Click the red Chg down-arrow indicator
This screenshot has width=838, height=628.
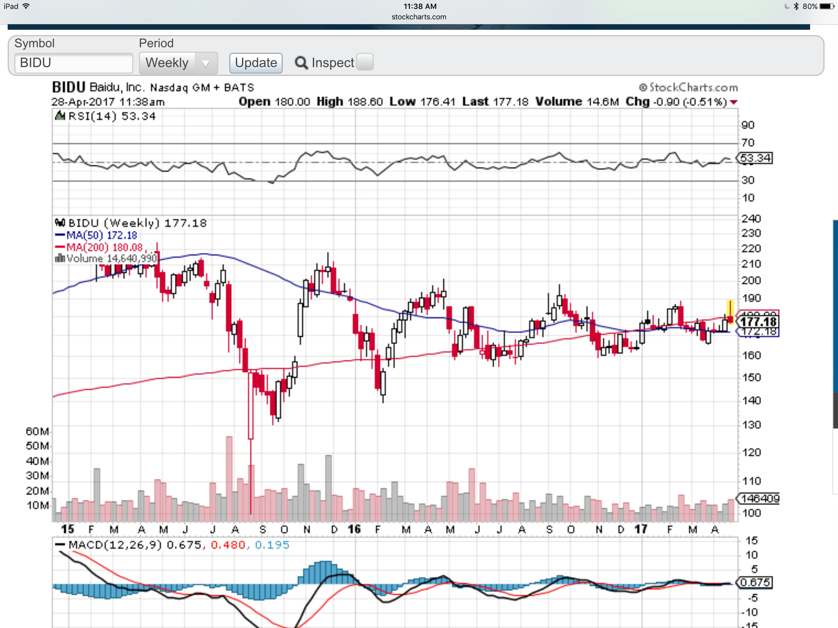click(734, 102)
